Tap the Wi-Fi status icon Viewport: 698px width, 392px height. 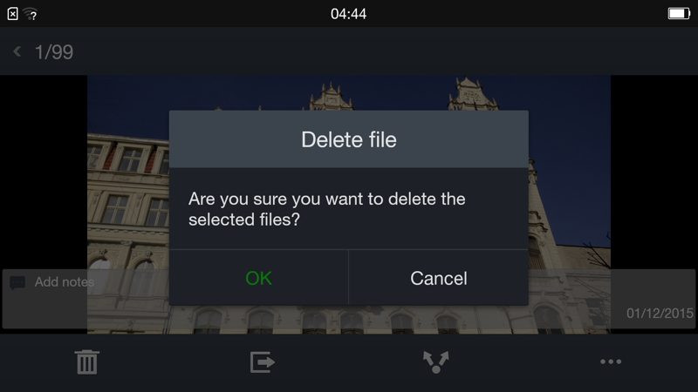[31, 14]
